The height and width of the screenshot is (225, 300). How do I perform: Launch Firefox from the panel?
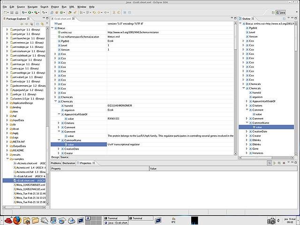tap(17, 220)
